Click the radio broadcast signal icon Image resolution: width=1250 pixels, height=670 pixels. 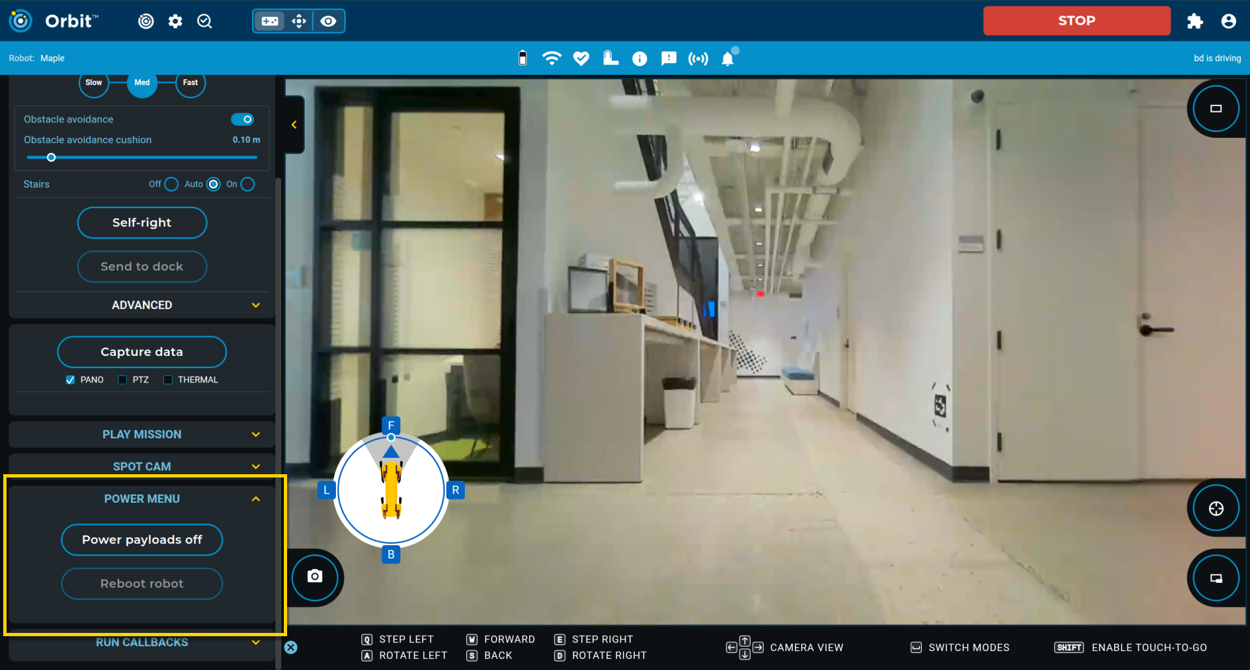point(698,59)
